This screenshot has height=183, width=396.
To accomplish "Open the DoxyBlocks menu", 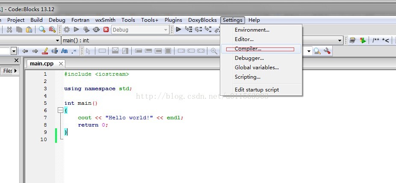I will (x=202, y=20).
